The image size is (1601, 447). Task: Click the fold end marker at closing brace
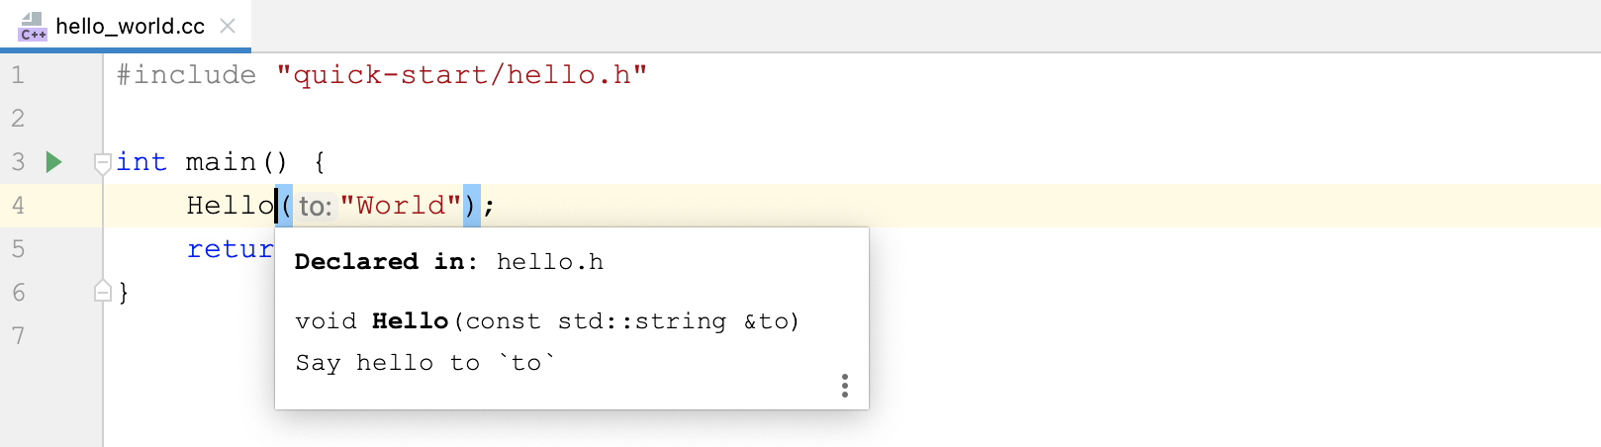point(102,292)
